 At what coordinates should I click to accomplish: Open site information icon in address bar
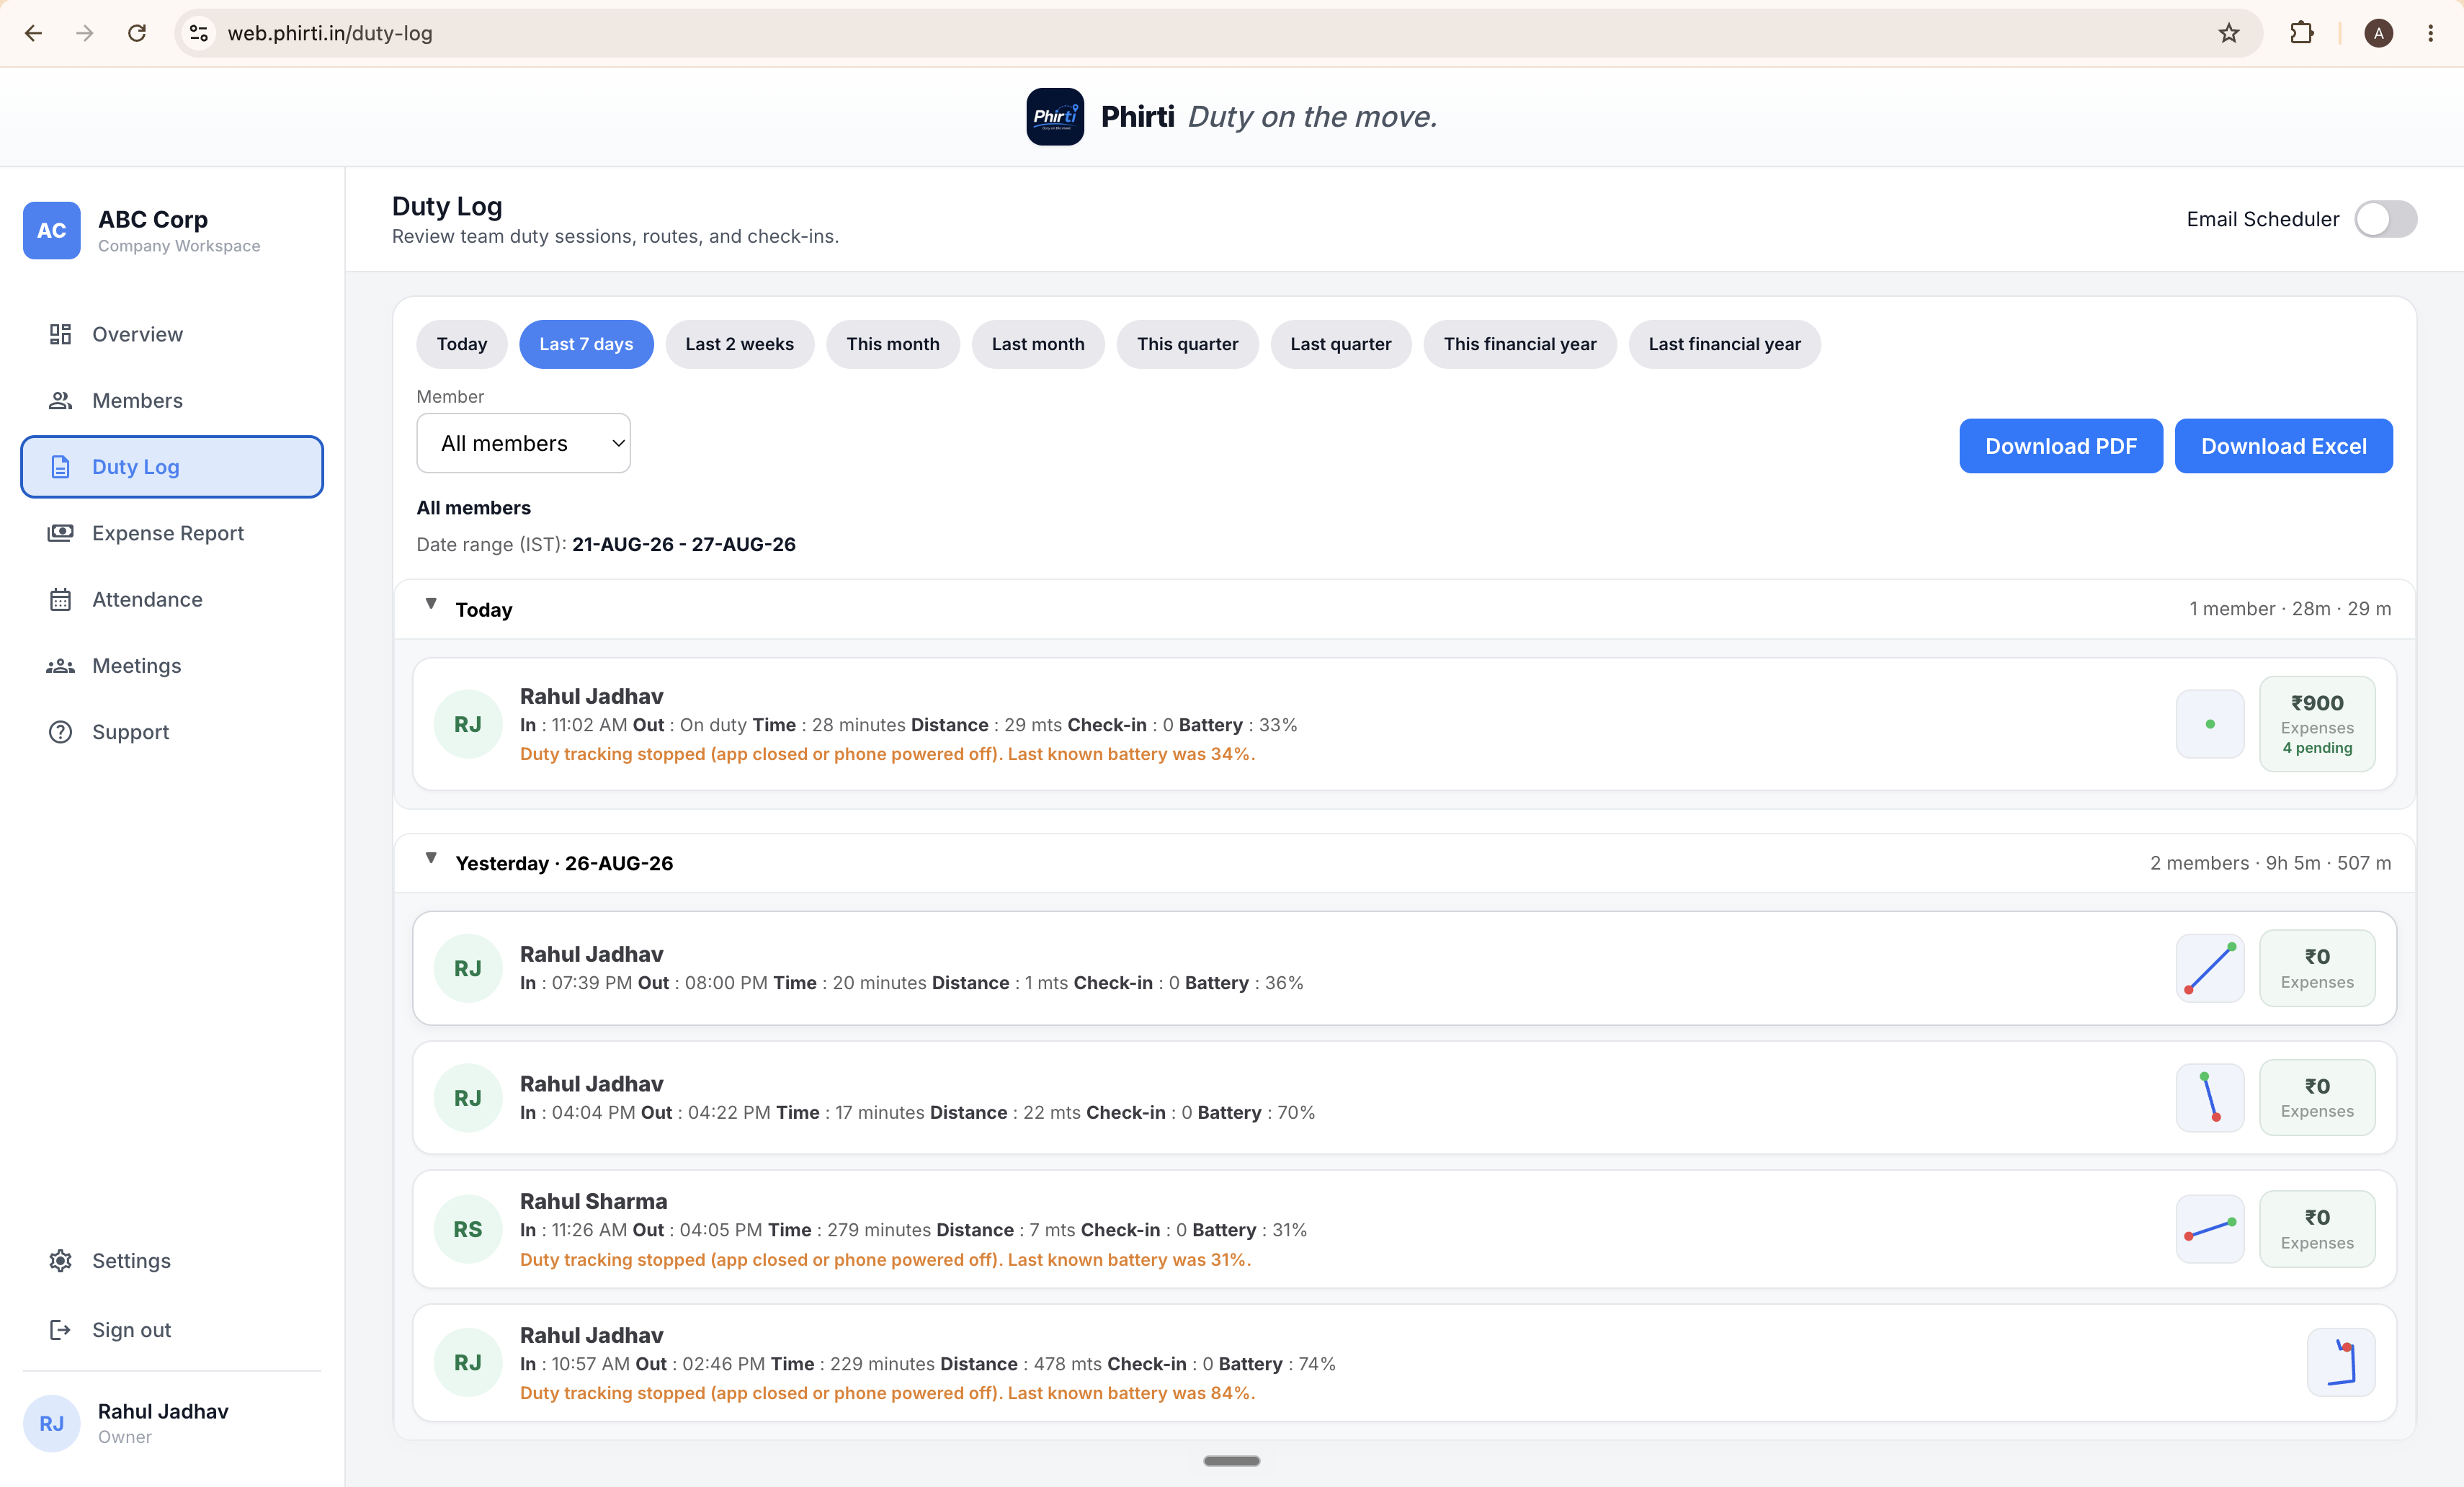tap(199, 33)
